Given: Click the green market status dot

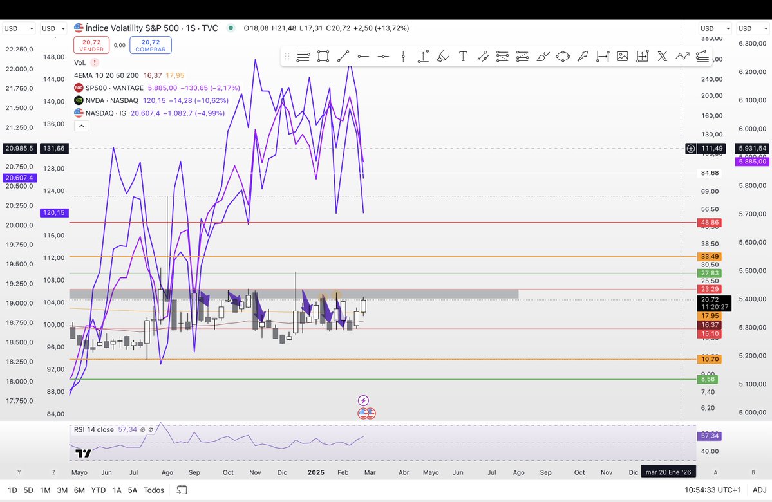Looking at the screenshot, I should pos(231,28).
